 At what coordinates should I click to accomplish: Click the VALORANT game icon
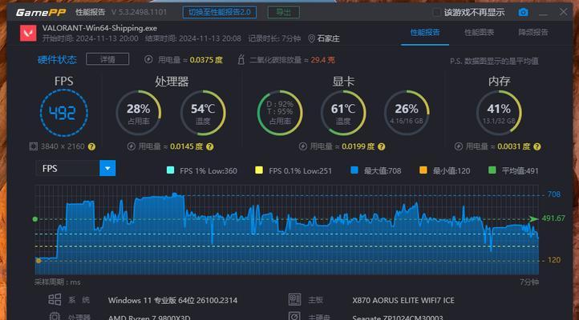[x=28, y=33]
